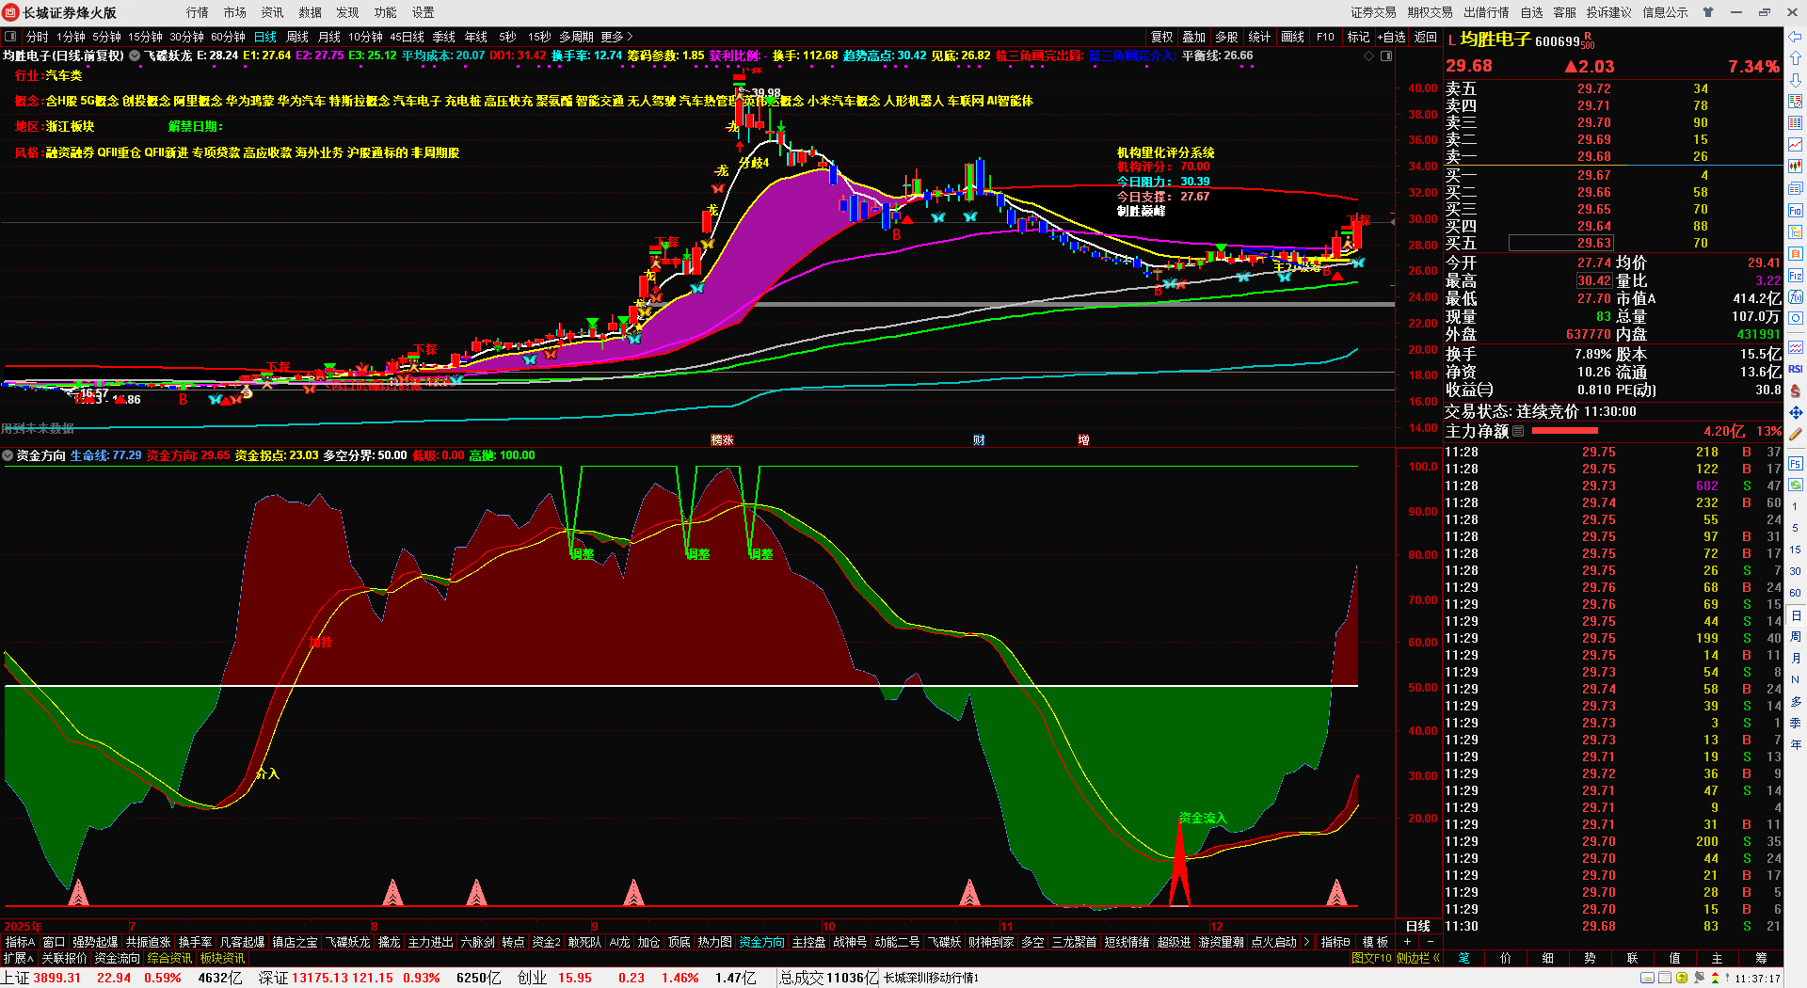Click the round icon beside stock name 均胜电子
The width and height of the screenshot is (1807, 988).
coord(135,56)
